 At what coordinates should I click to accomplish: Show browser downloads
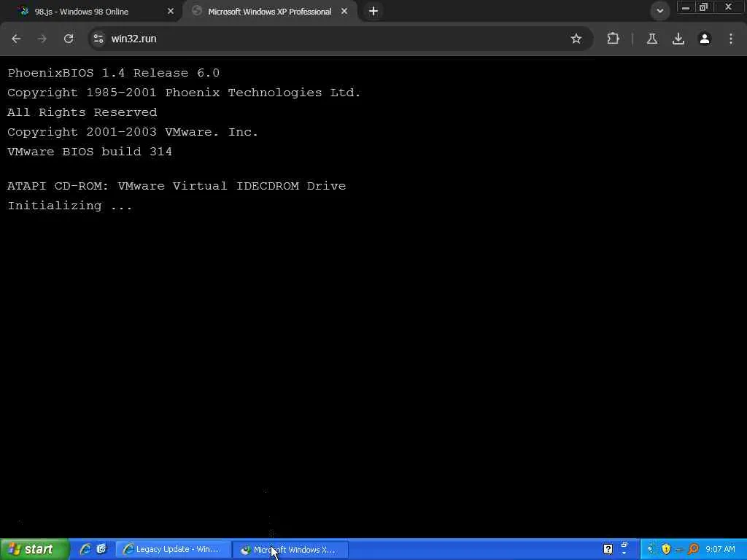(678, 39)
